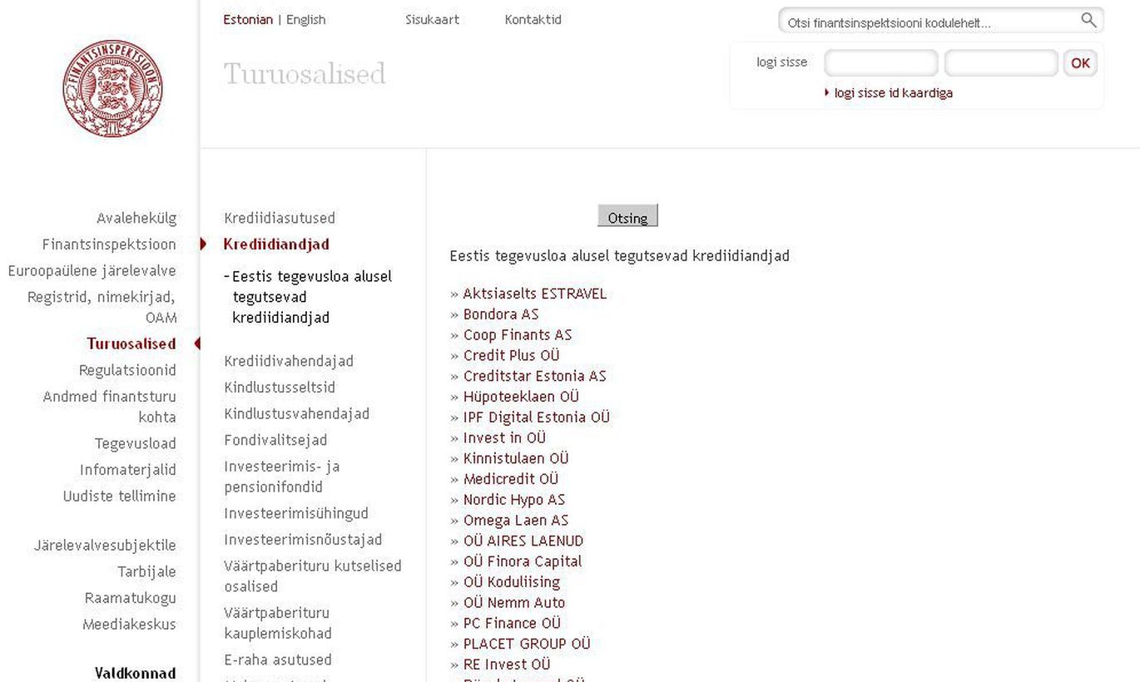Image resolution: width=1140 pixels, height=682 pixels.
Task: Open Fondivalitsejad submenu item
Action: click(275, 441)
